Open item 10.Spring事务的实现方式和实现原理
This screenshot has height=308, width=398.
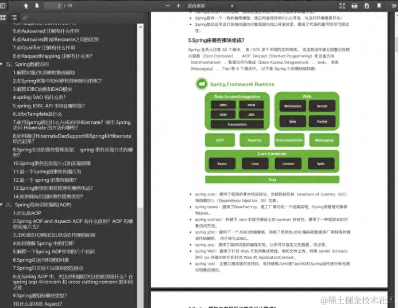tap(52, 163)
